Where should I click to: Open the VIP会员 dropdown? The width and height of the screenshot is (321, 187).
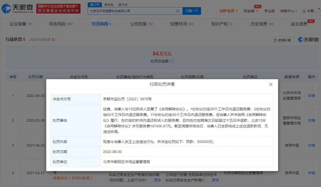[228, 11]
